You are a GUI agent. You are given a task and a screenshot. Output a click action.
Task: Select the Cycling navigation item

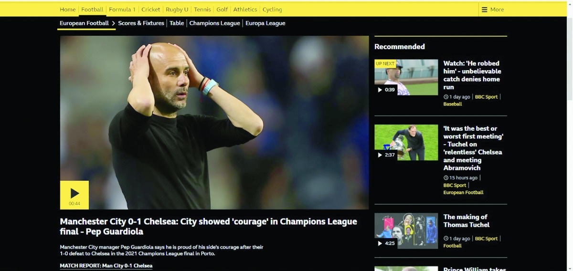click(272, 10)
